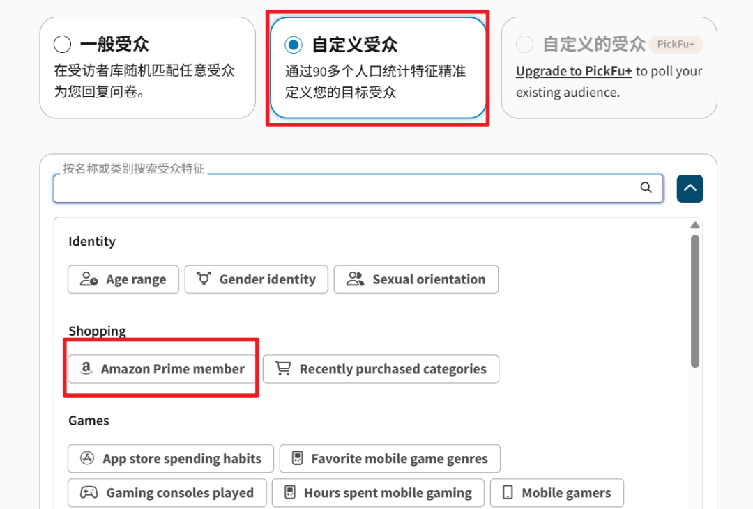Click the Gaming consoles controller icon

click(x=89, y=492)
